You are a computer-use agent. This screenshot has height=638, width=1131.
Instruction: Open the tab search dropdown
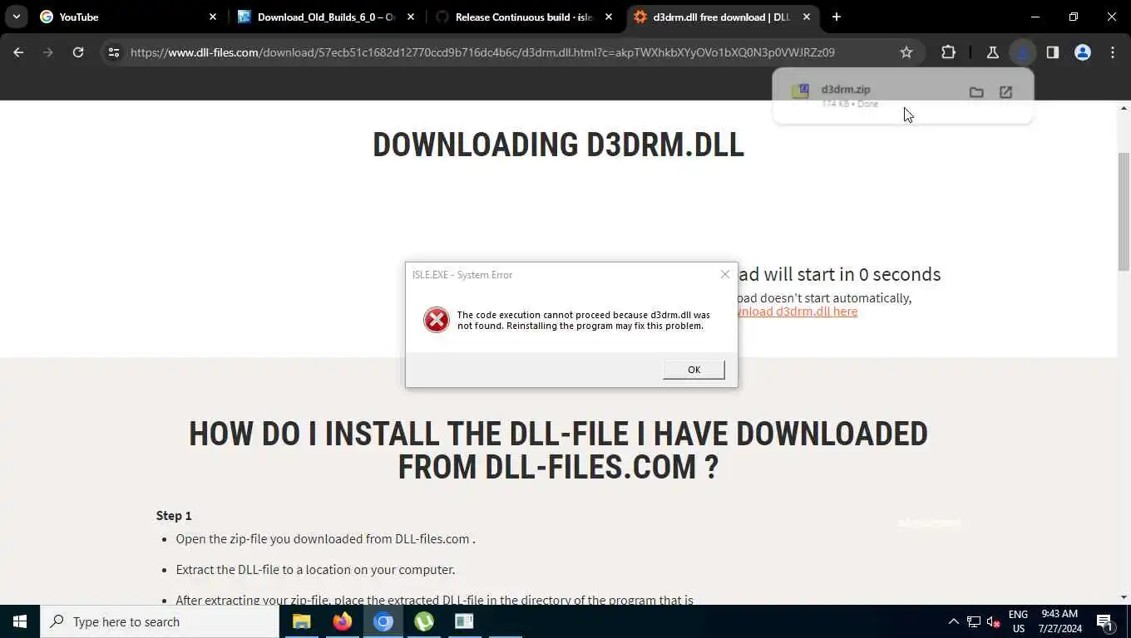[x=16, y=17]
